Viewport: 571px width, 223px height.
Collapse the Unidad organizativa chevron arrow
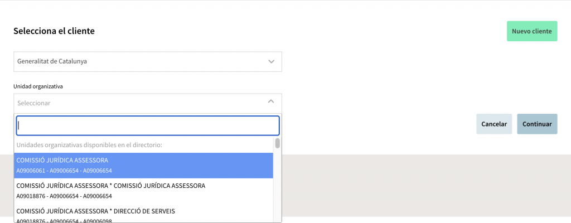(271, 101)
